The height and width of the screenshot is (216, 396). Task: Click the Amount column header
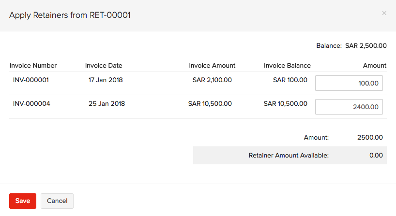pos(375,66)
